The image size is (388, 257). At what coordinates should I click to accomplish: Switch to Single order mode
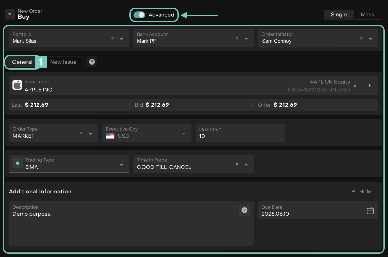point(339,14)
